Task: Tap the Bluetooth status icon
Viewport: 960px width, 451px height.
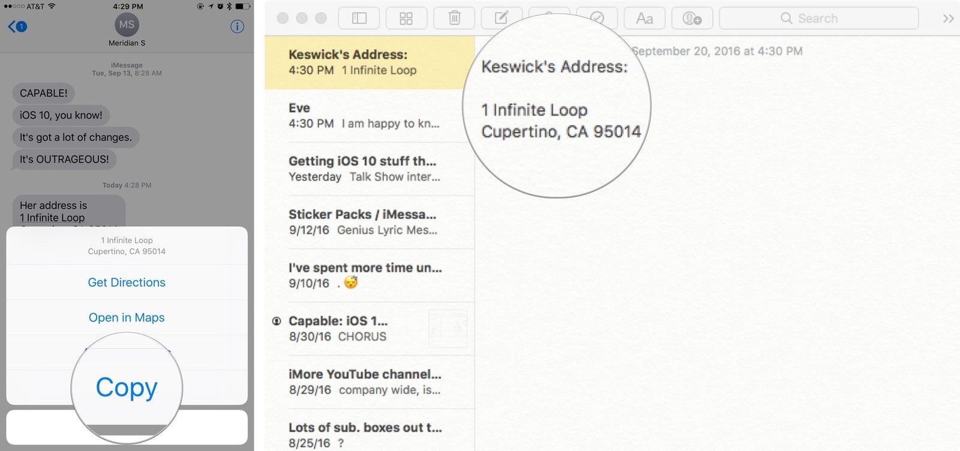Action: tap(229, 6)
